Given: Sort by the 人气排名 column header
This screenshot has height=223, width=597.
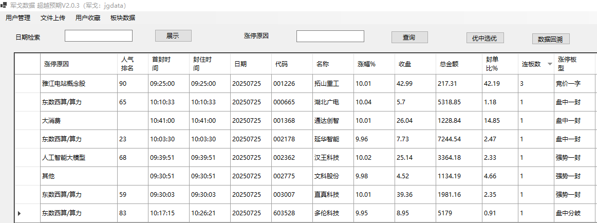Looking at the screenshot, I should 133,64.
